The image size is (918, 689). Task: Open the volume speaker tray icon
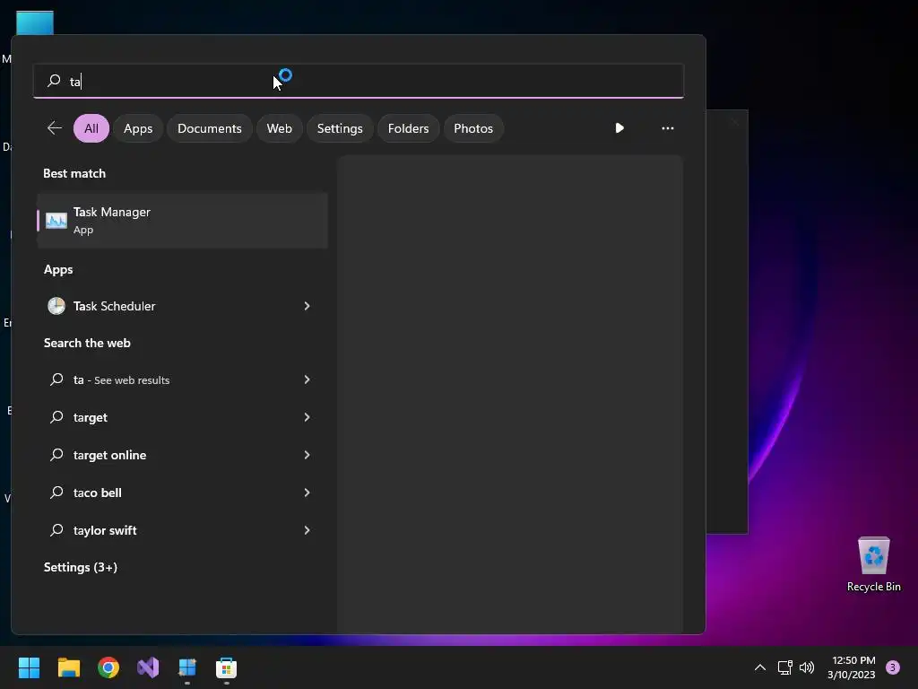pyautogui.click(x=807, y=667)
